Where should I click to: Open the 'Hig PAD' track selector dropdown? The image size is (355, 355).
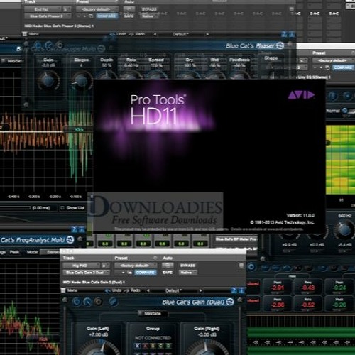coord(81,266)
